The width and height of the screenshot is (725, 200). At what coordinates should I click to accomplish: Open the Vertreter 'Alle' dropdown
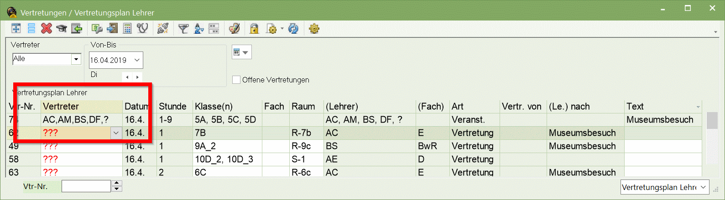[x=76, y=59]
